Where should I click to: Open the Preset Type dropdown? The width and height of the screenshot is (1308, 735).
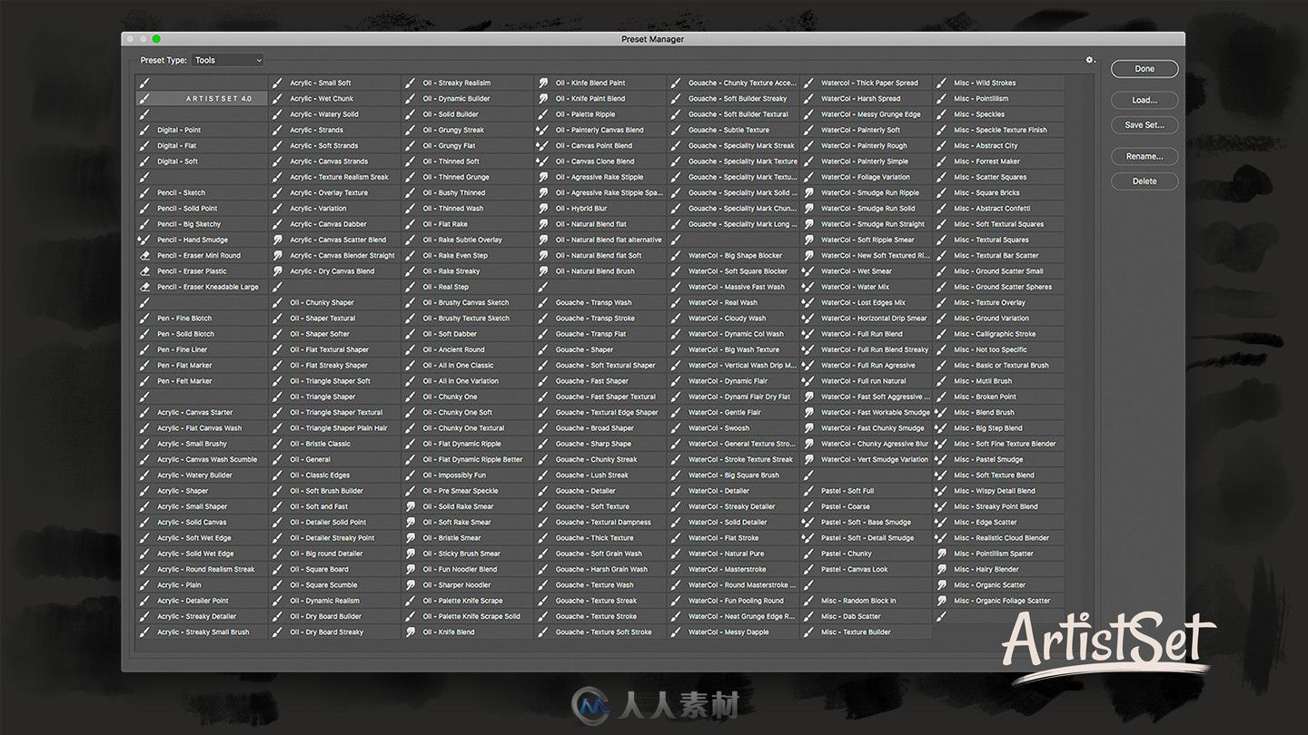tap(227, 60)
